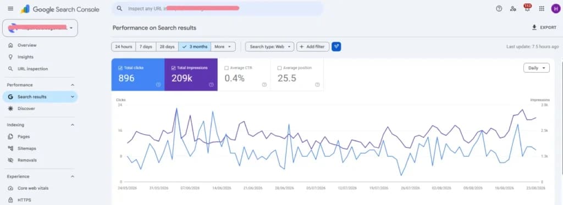The image size is (563, 205).
Task: Click help icon on Average CTR card
Action: (x=264, y=85)
